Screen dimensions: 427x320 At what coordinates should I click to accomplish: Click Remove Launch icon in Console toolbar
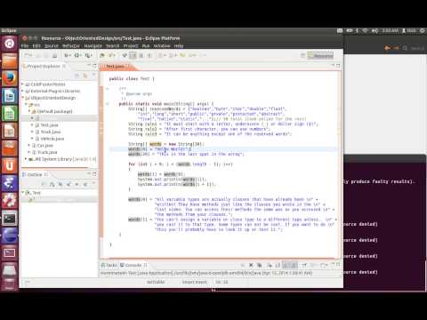coord(251,265)
